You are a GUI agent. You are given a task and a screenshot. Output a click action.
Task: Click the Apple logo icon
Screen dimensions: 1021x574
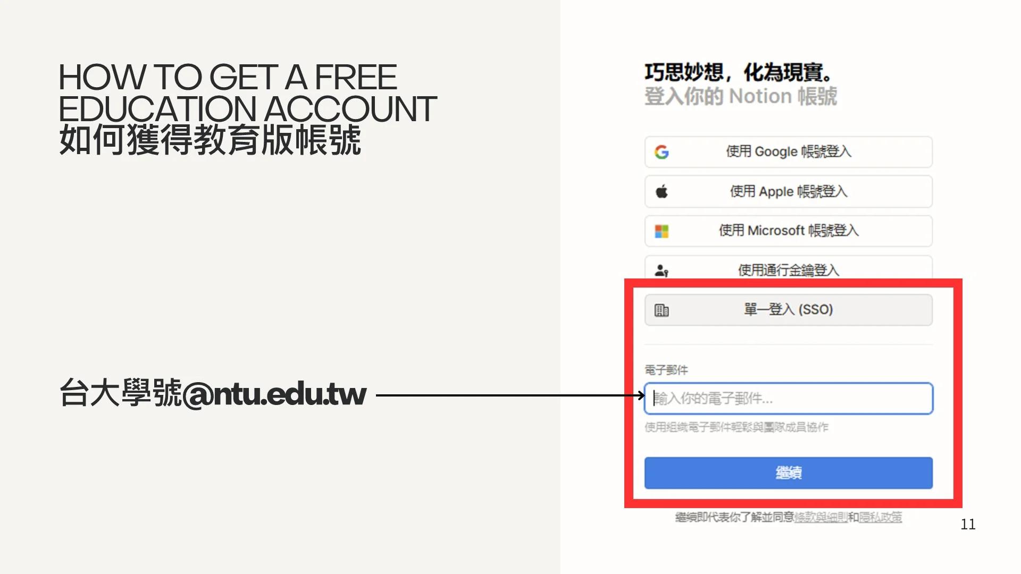tap(662, 191)
